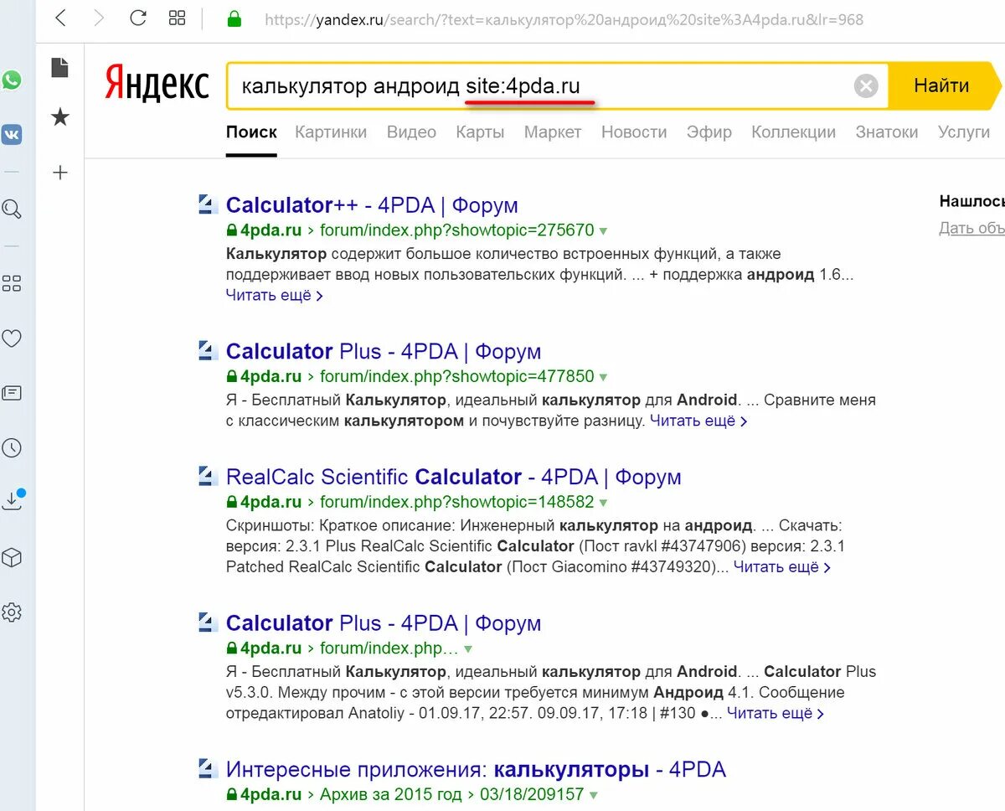
Task: Open the news feed icon in sidebar
Action: tap(12, 393)
